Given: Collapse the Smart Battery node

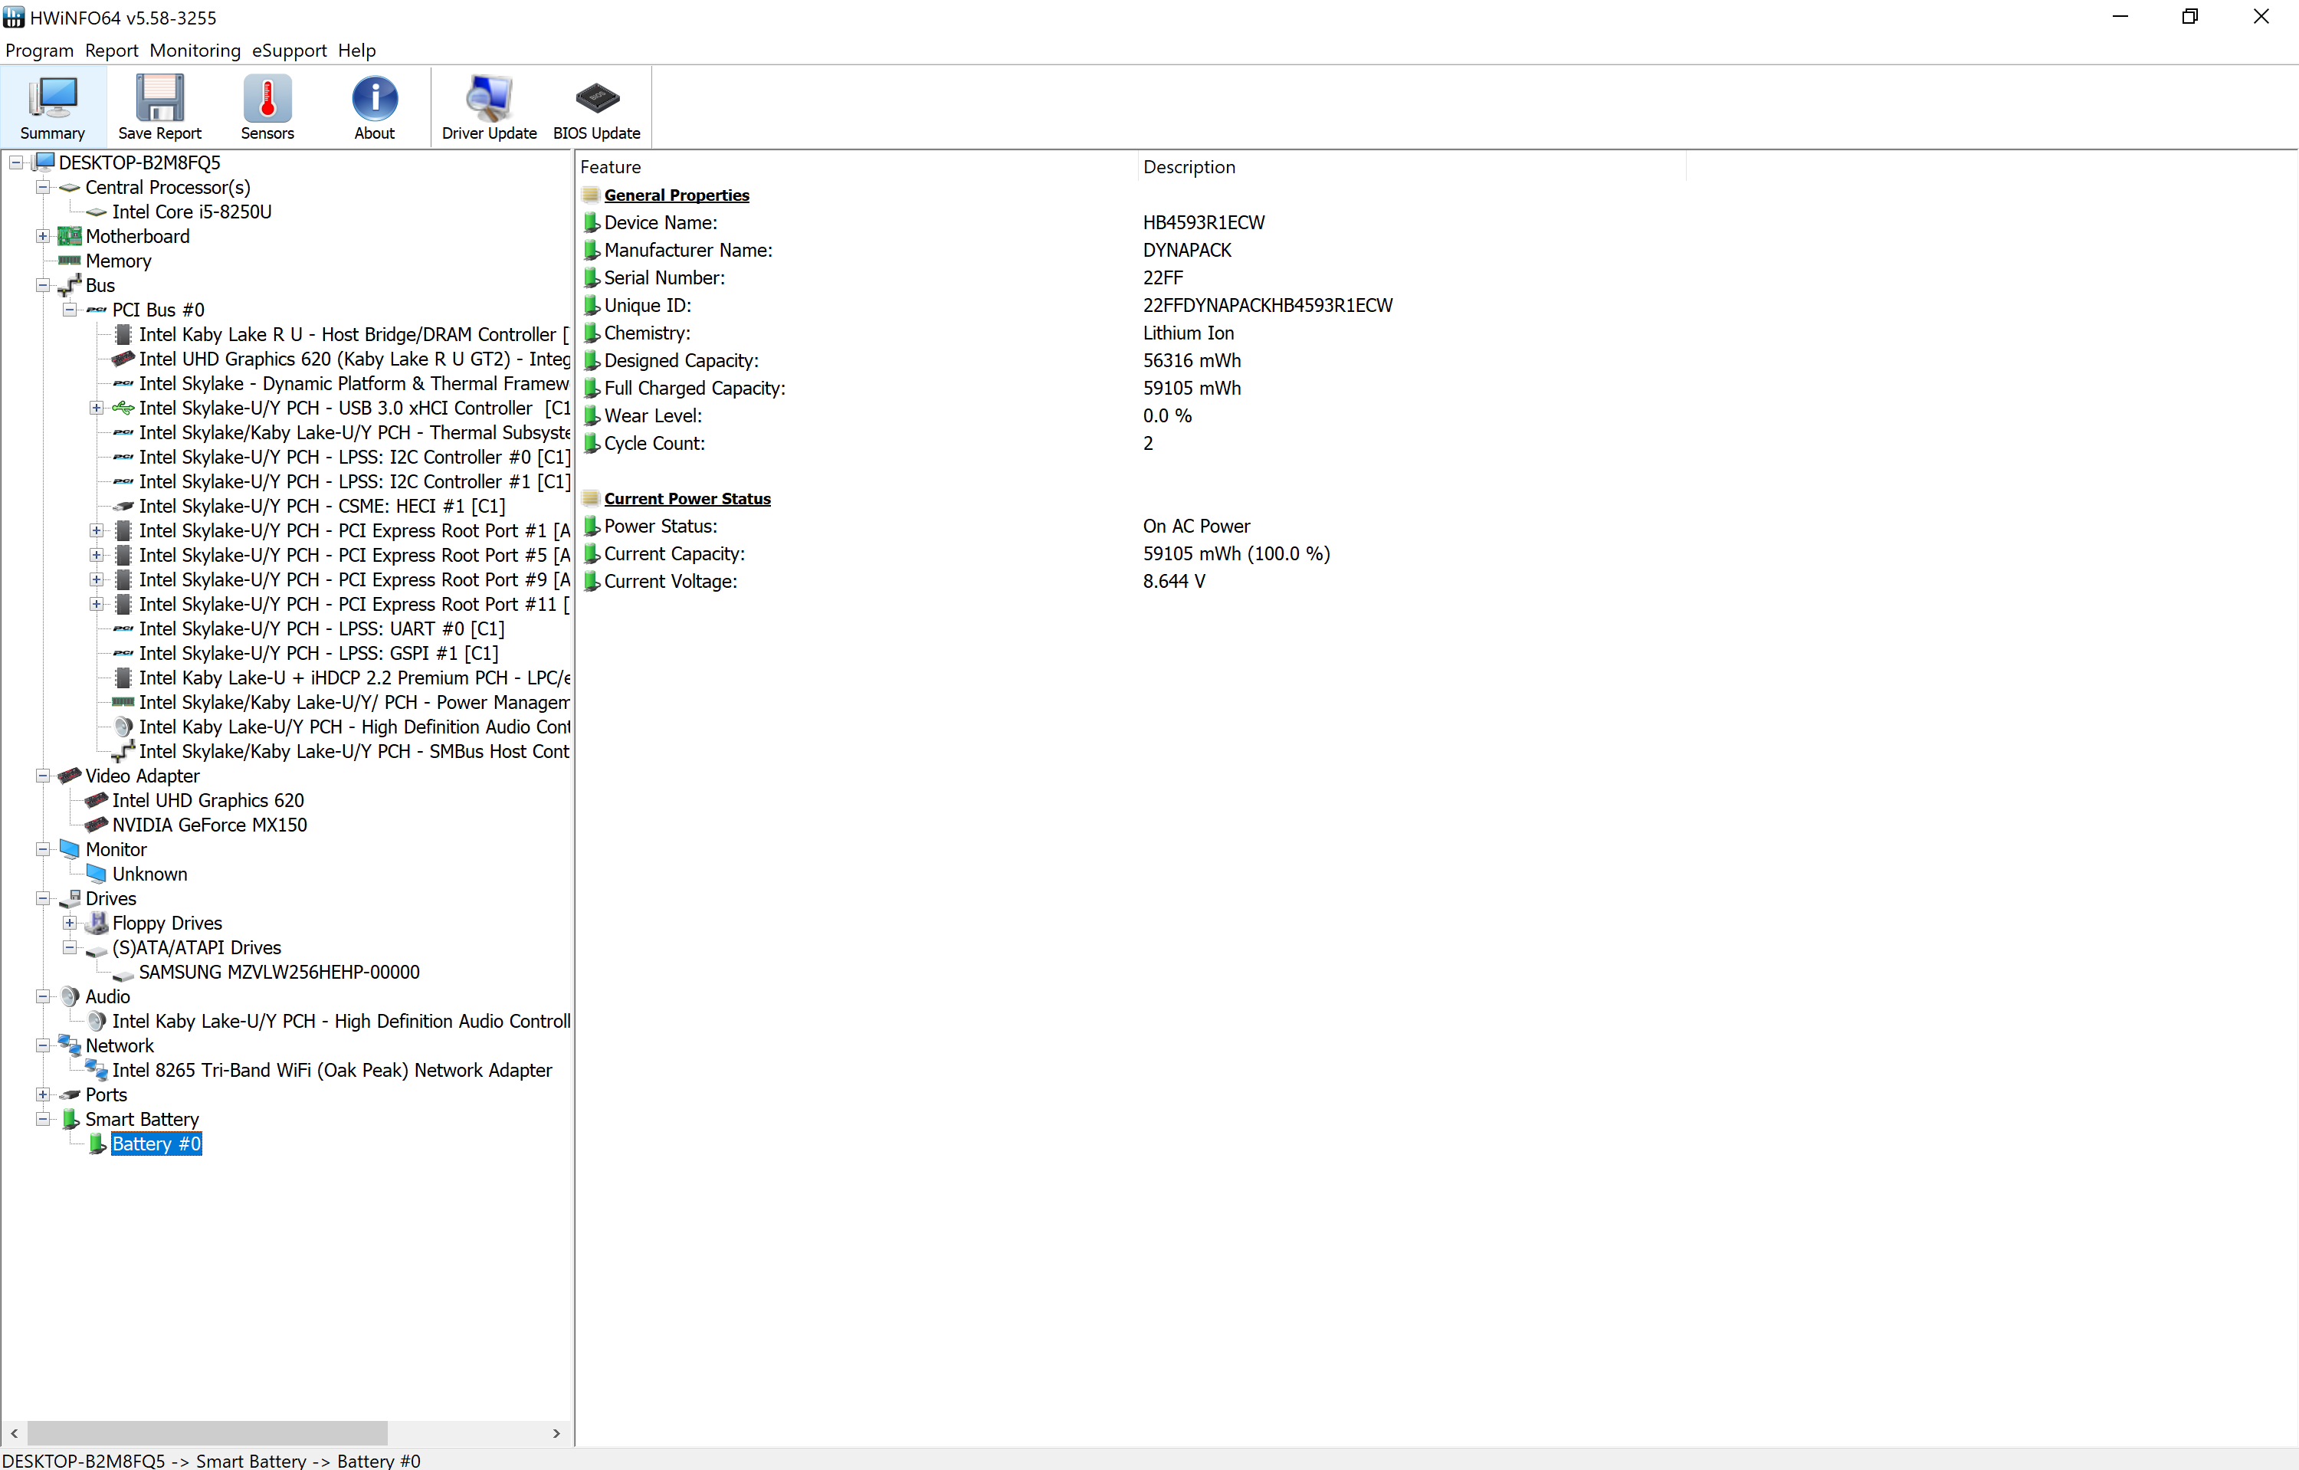Looking at the screenshot, I should click(43, 1119).
